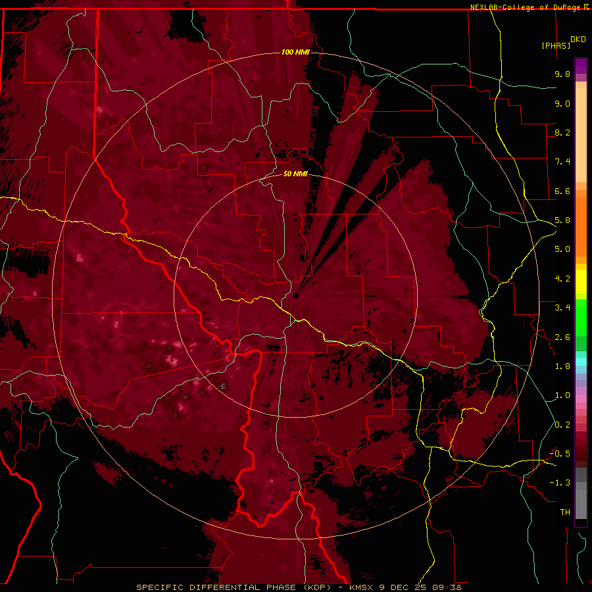The height and width of the screenshot is (592, 592).
Task: Select the 9.8 value on the color scale
Action: [562, 74]
